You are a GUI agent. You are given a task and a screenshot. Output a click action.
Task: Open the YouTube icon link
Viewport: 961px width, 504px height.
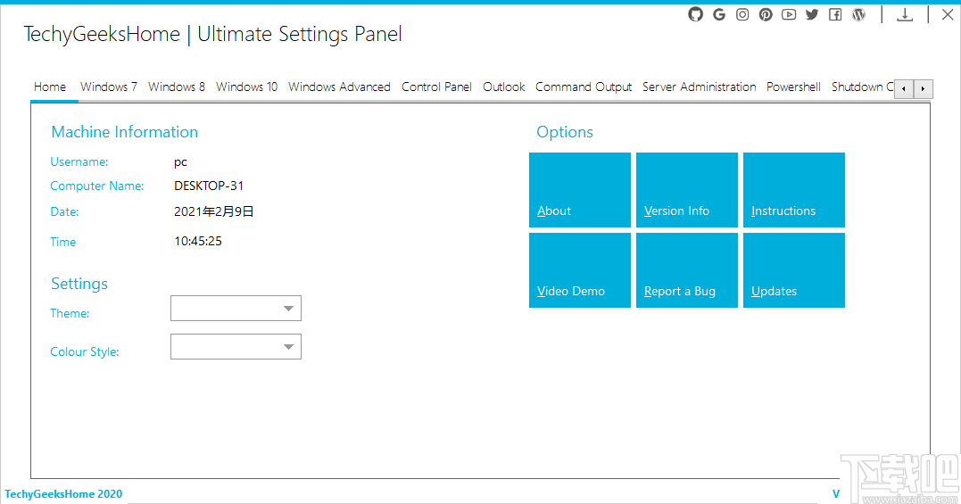pyautogui.click(x=789, y=14)
